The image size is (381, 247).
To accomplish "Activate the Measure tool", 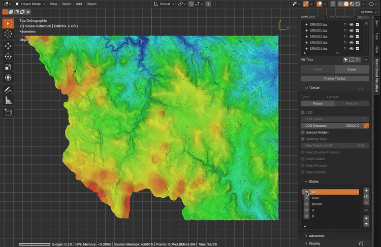I will [8, 100].
